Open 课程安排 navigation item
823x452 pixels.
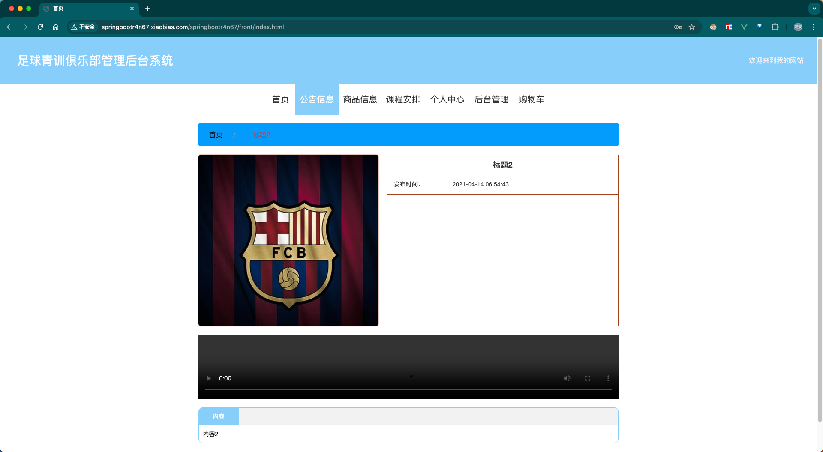click(403, 99)
